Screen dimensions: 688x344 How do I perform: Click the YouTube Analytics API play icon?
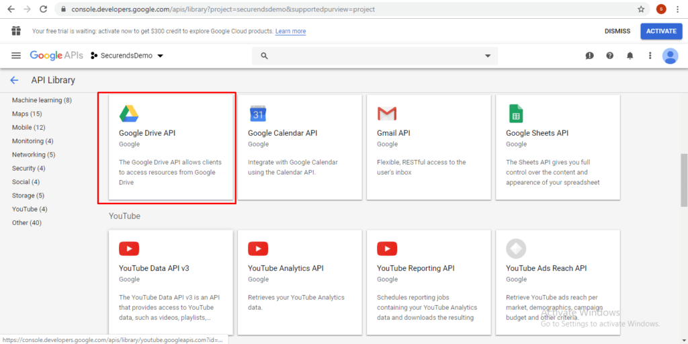258,249
